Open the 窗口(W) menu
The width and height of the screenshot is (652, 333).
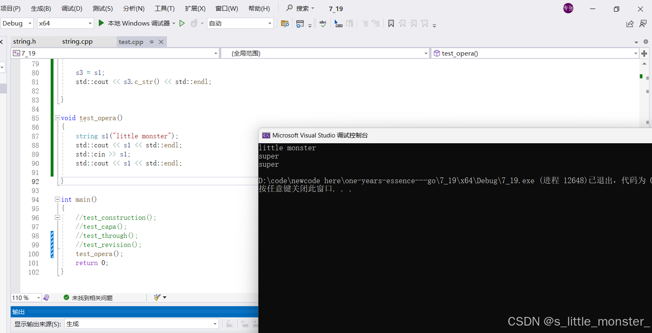coord(227,9)
